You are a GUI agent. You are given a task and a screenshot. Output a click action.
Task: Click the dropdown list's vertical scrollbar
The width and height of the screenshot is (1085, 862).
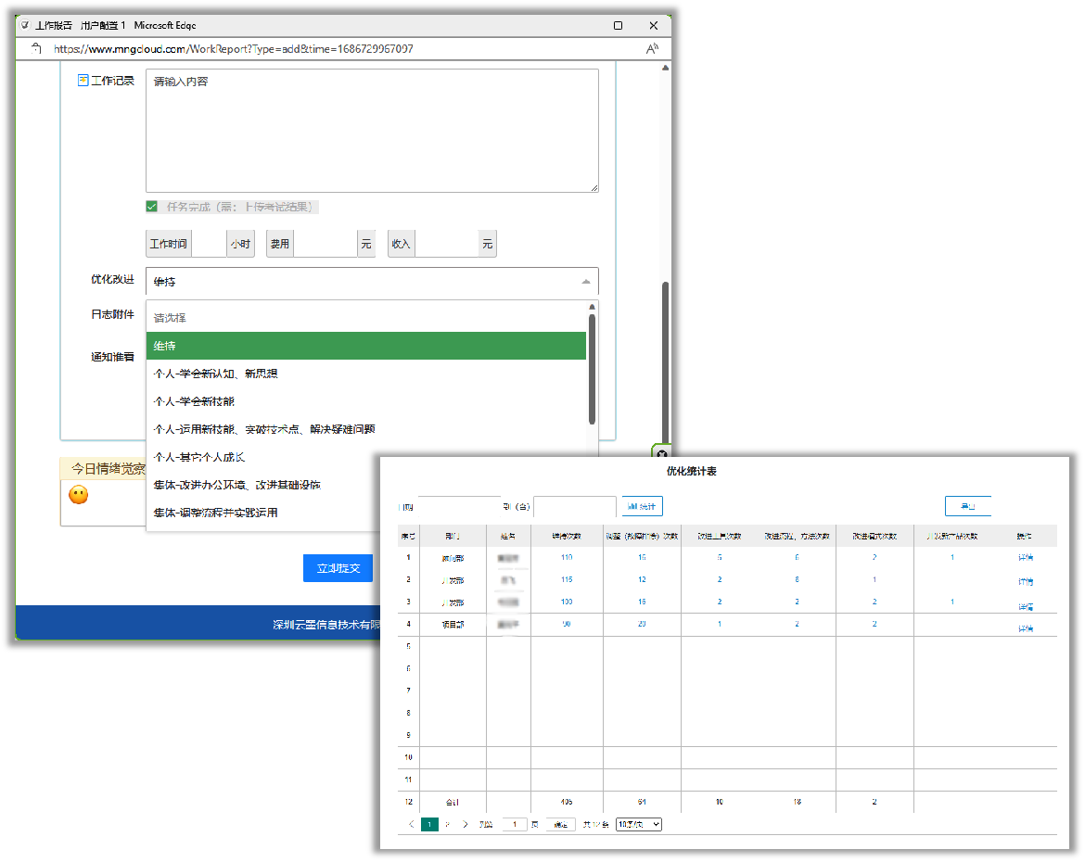point(593,371)
